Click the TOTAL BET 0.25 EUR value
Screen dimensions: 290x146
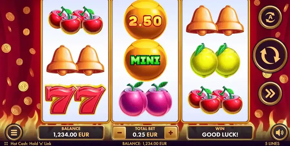tap(145, 135)
